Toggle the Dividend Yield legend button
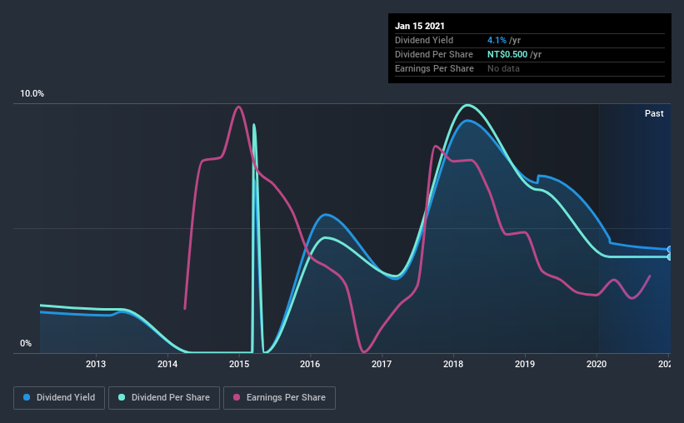 coord(59,398)
